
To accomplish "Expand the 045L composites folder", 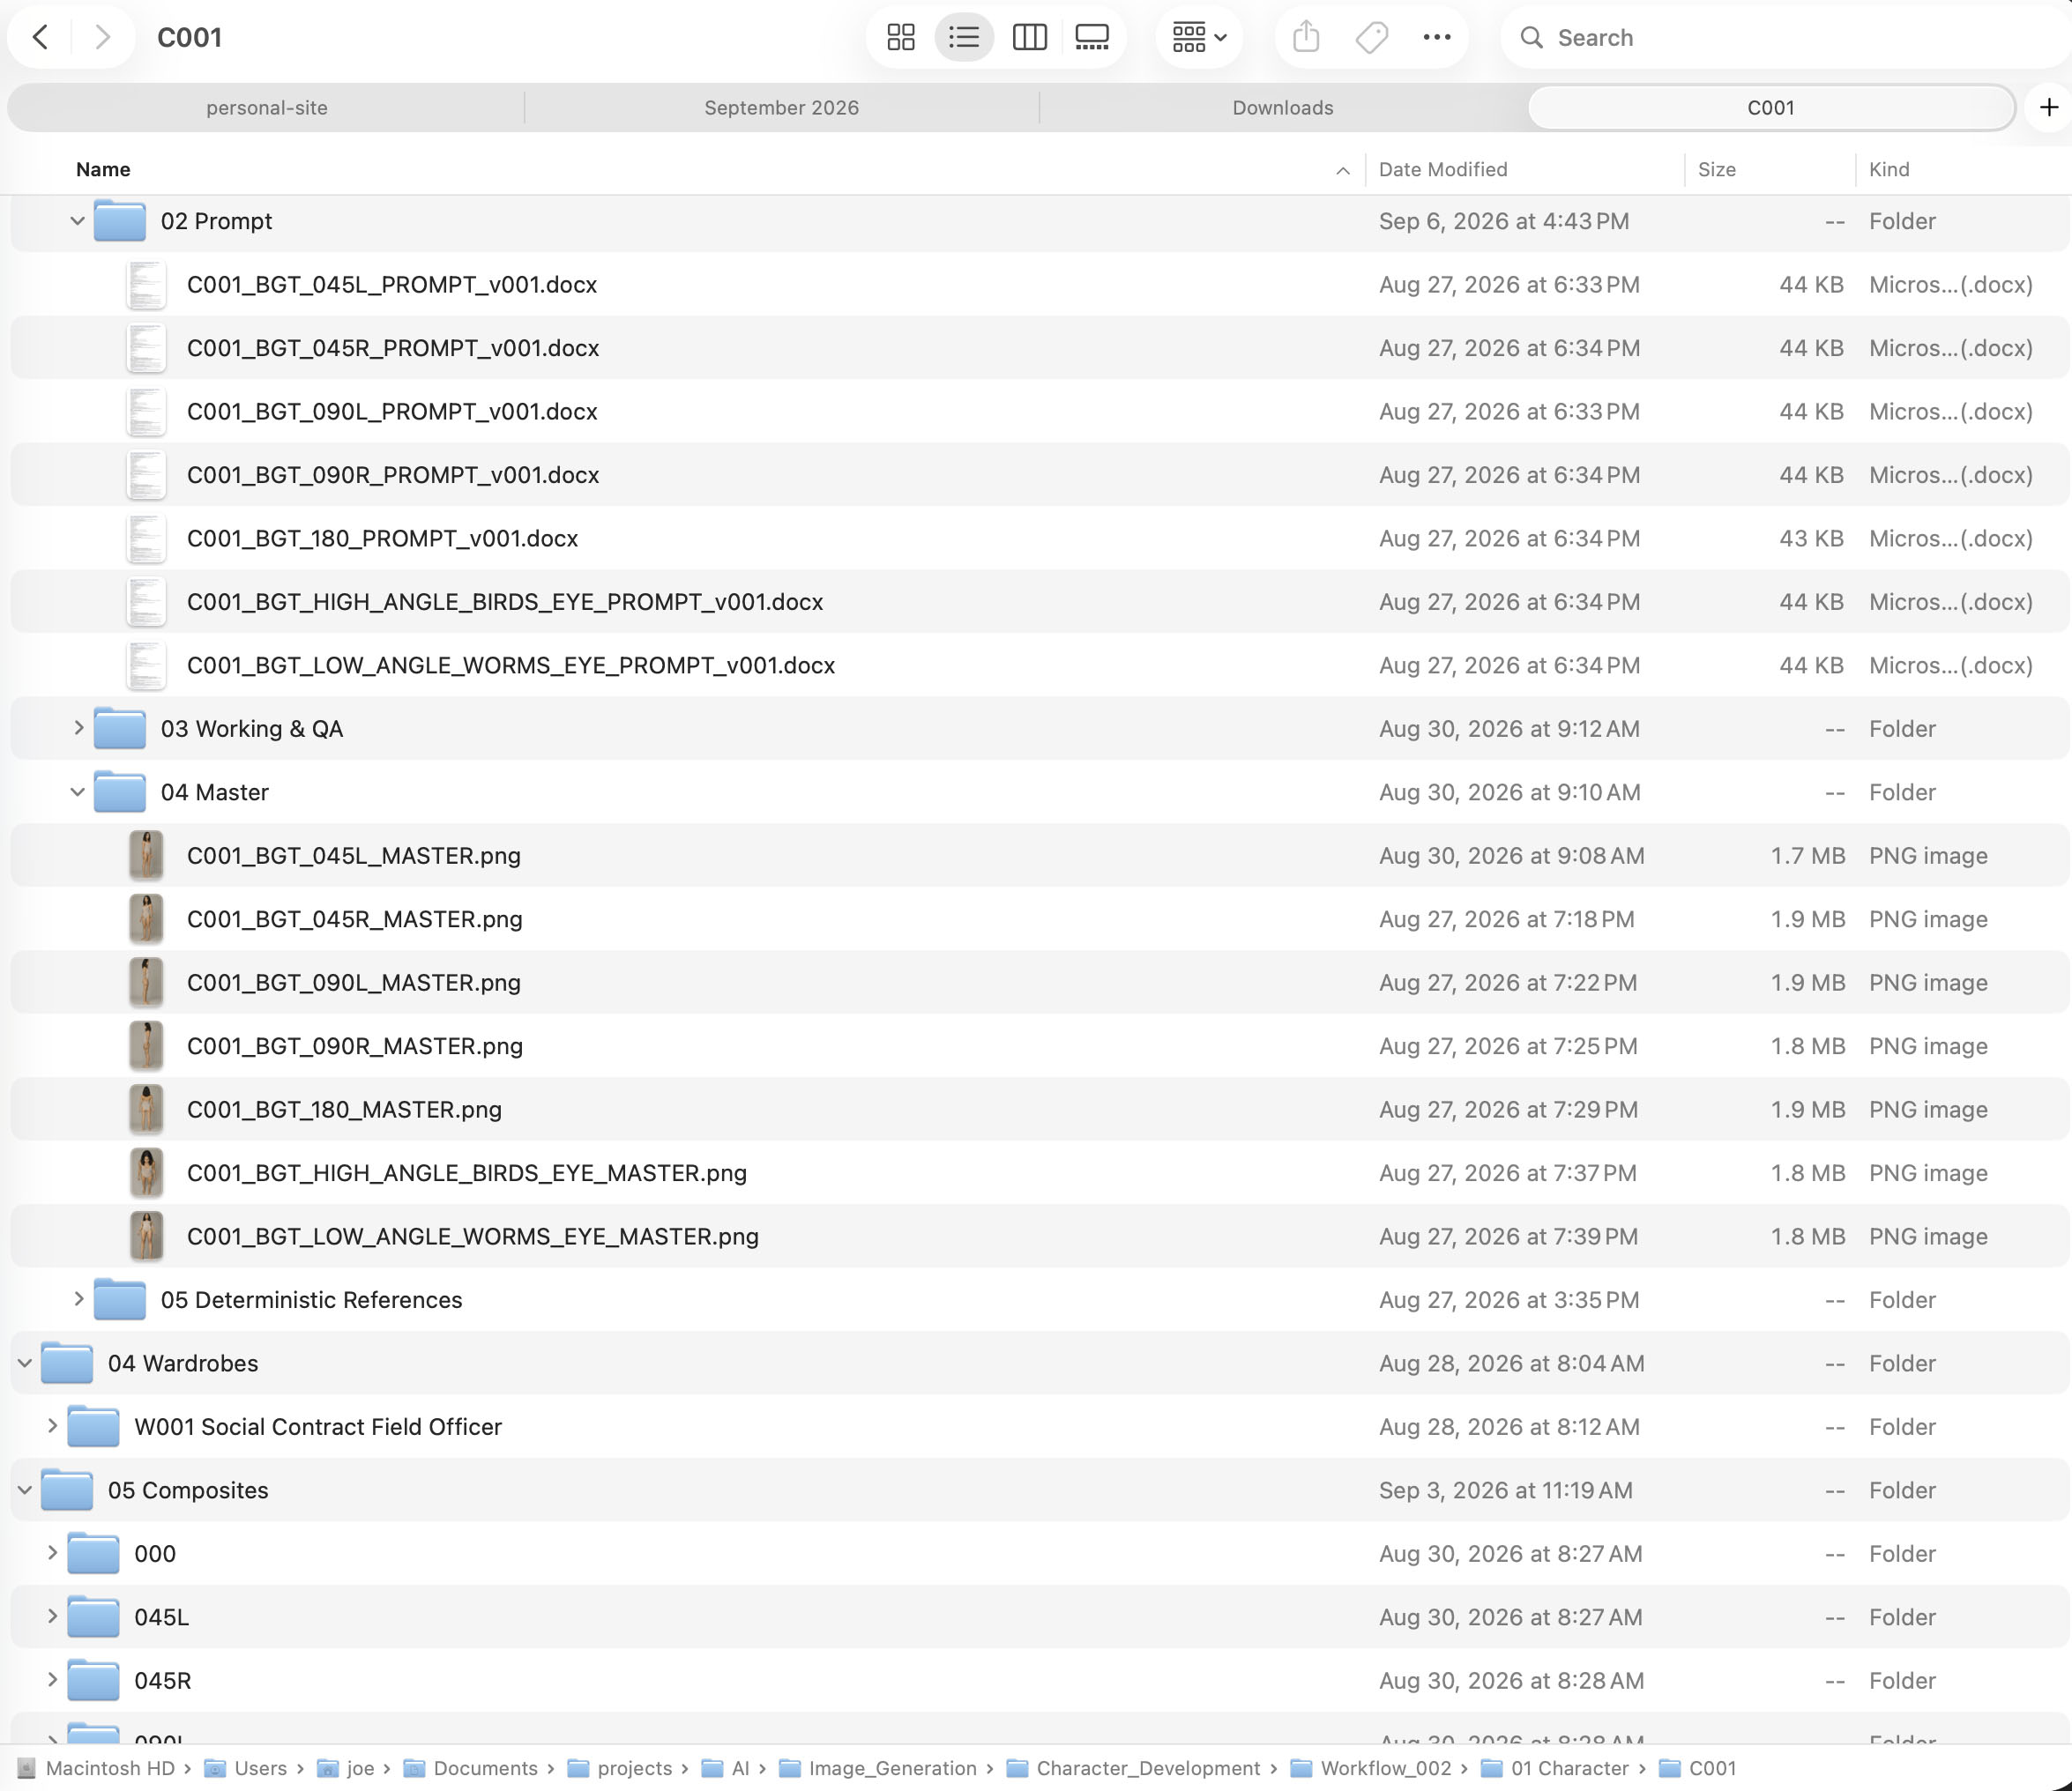I will point(51,1617).
